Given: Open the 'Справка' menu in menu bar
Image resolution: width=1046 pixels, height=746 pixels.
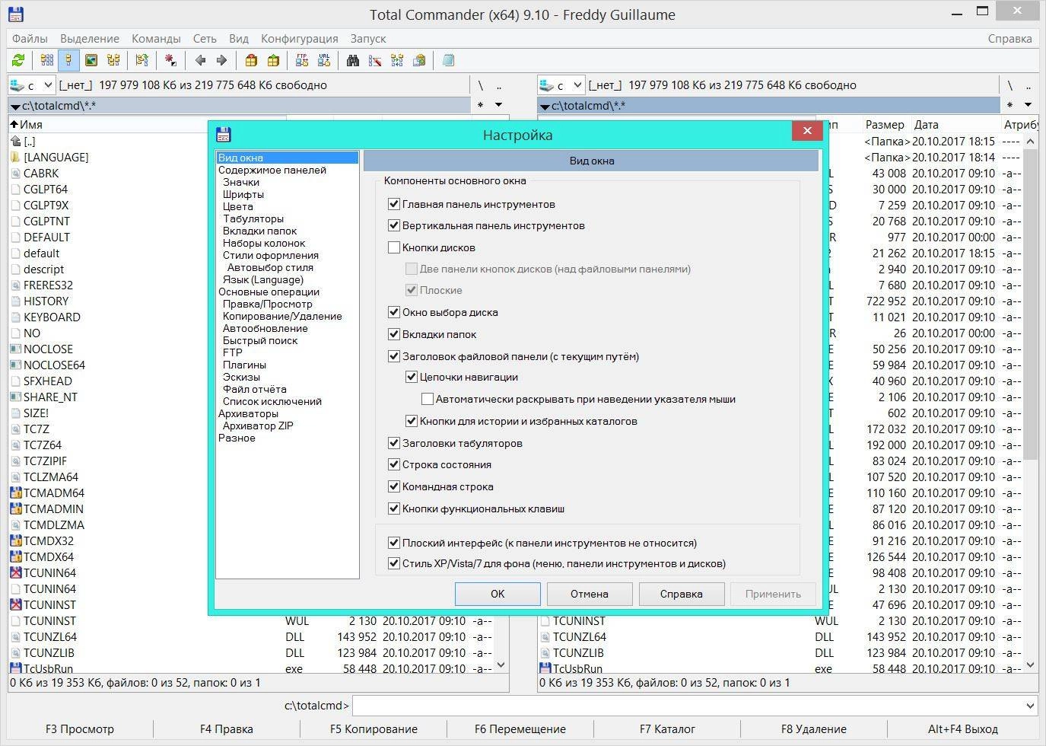Looking at the screenshot, I should (x=1009, y=38).
